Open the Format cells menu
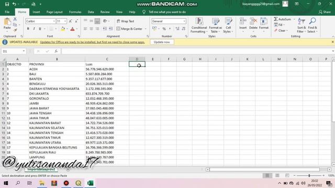This screenshot has width=335, height=188. 264,26
